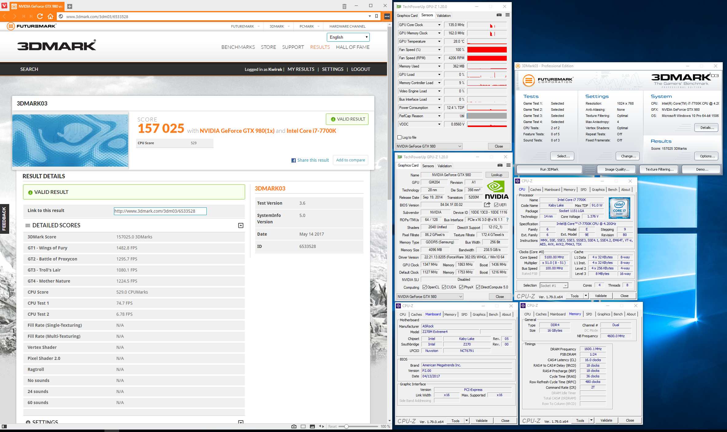Switch to the Caches tab in CPU-Z CPU window

(535, 190)
